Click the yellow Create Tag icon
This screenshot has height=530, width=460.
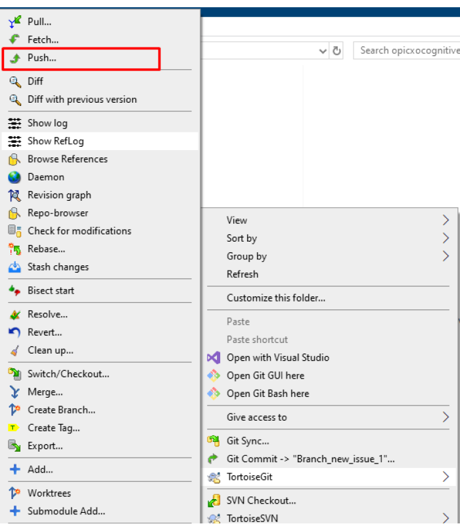coord(14,428)
